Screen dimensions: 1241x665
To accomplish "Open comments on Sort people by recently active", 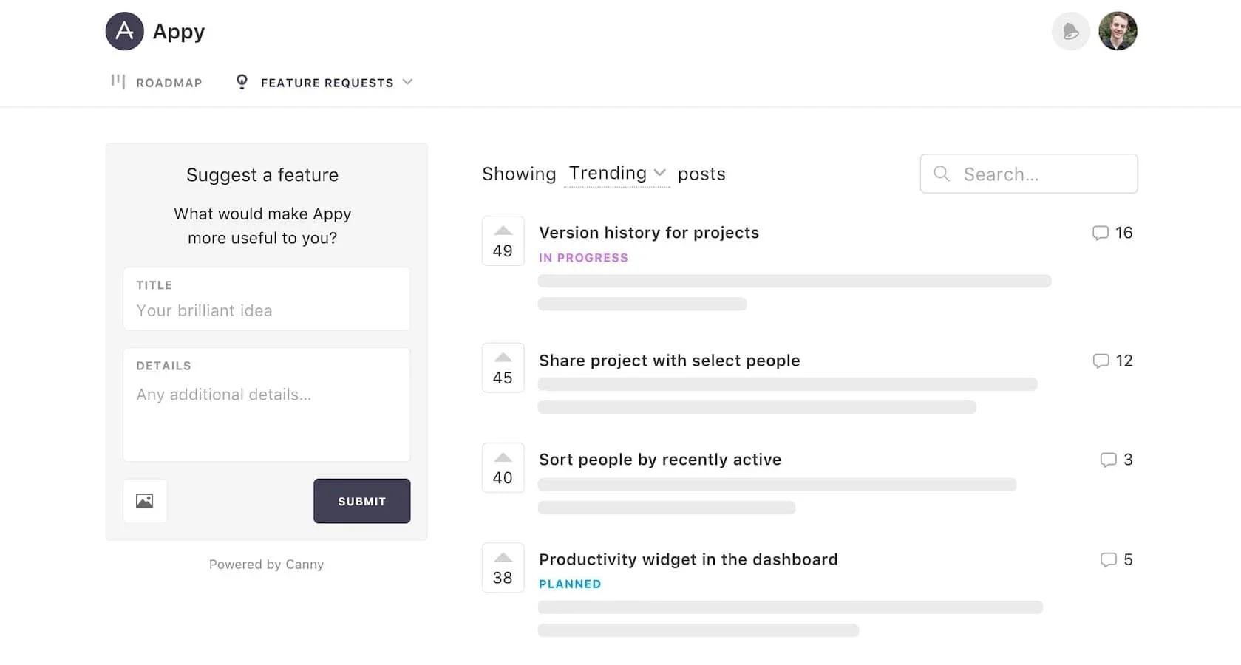I will point(1109,460).
